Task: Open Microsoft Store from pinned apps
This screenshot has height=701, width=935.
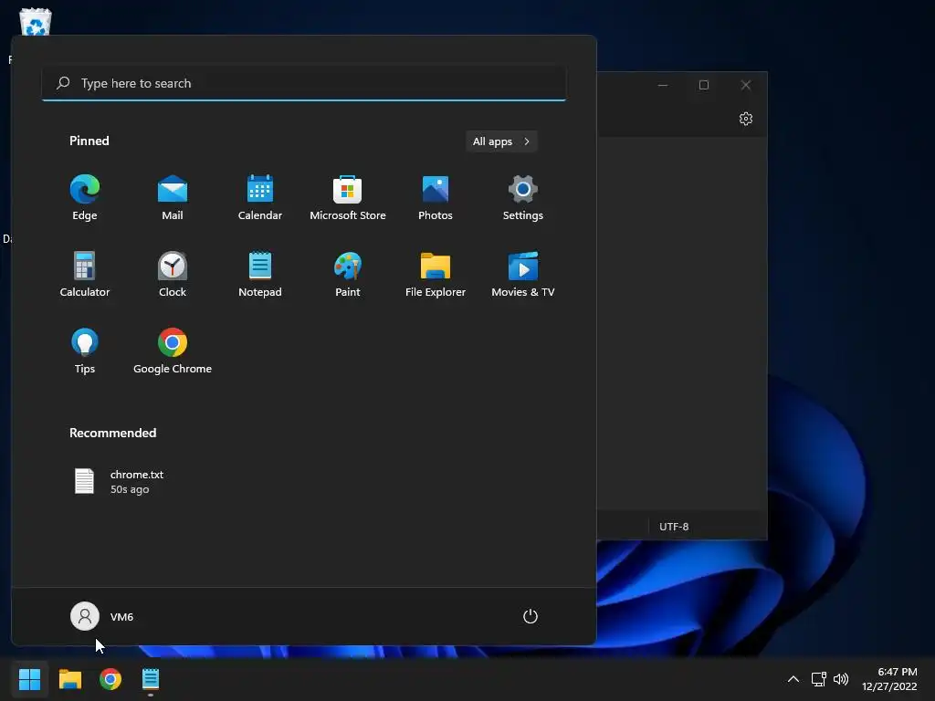Action: point(348,198)
